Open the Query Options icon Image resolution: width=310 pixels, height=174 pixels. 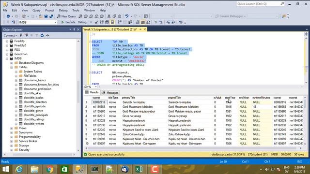click(107, 22)
